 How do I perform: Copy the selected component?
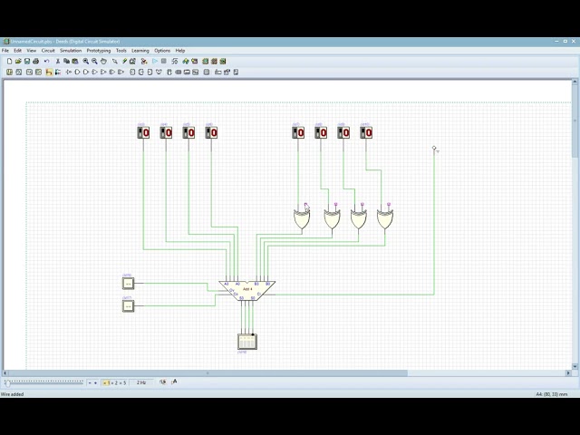[x=66, y=61]
